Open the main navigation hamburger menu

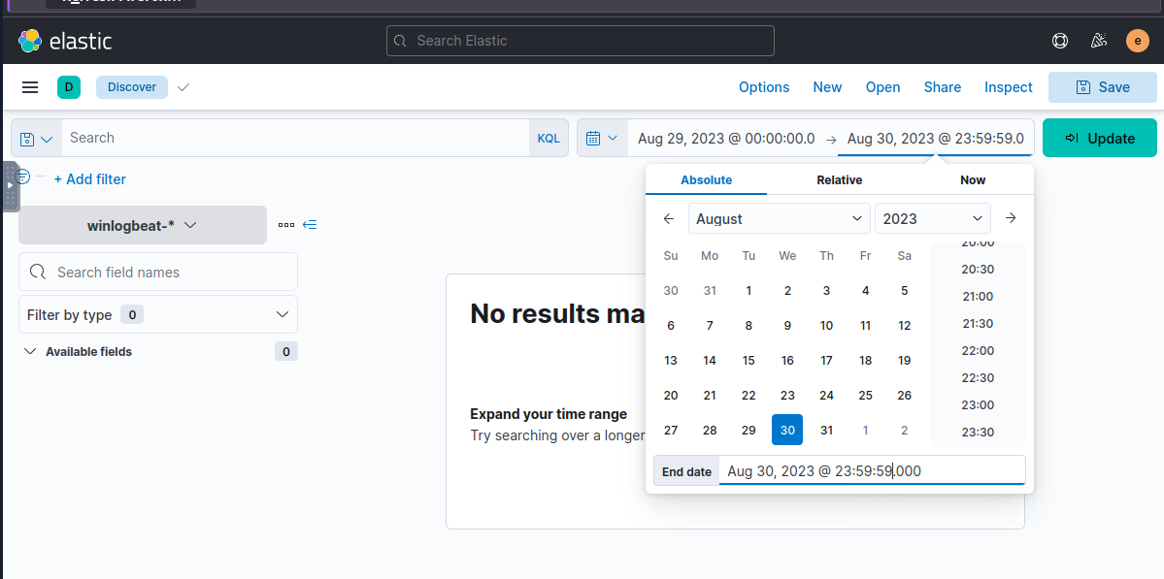[30, 87]
